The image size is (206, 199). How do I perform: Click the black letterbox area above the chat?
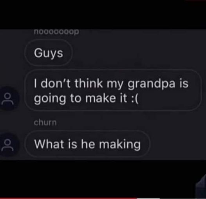pyautogui.click(x=103, y=15)
